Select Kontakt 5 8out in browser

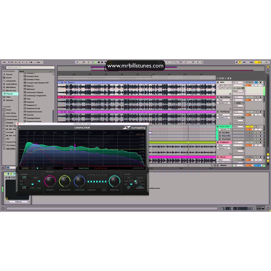click(x=33, y=76)
